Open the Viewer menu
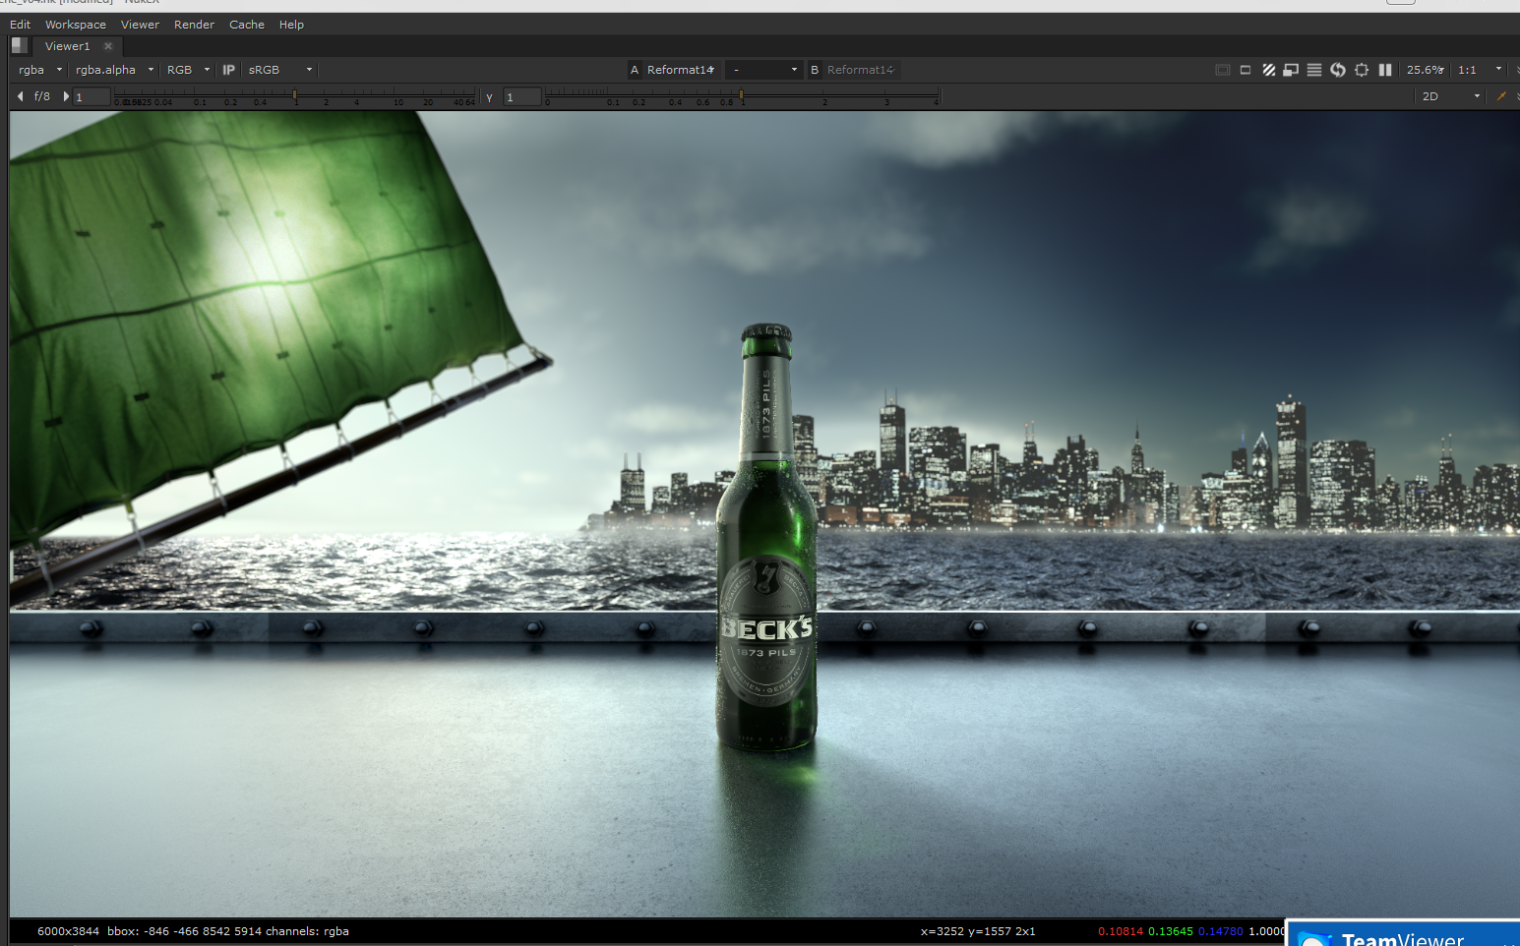 140,25
